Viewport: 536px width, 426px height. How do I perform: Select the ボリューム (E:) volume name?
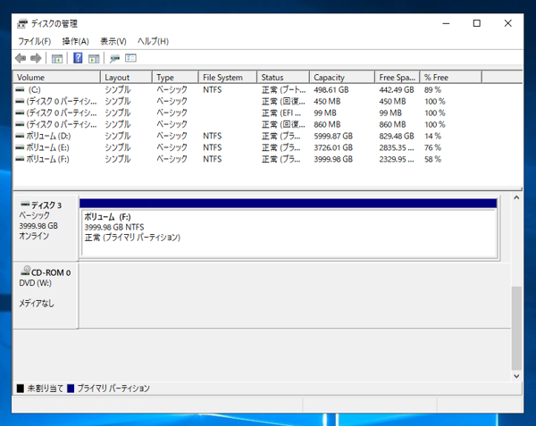pos(48,147)
